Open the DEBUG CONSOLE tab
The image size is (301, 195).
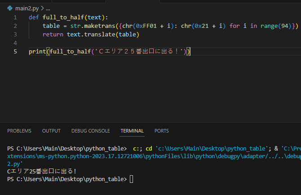[x=91, y=131]
